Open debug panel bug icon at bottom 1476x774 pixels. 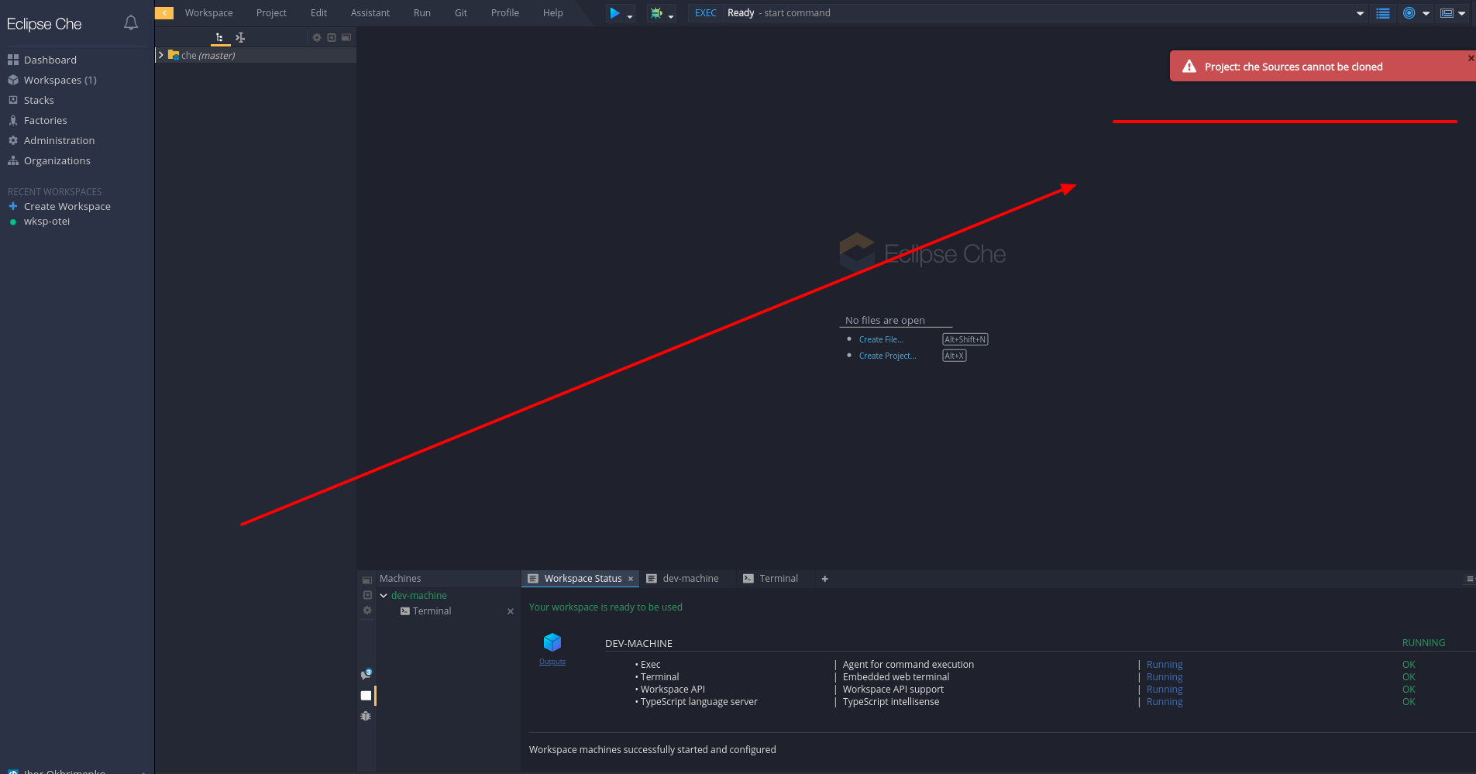pos(366,716)
